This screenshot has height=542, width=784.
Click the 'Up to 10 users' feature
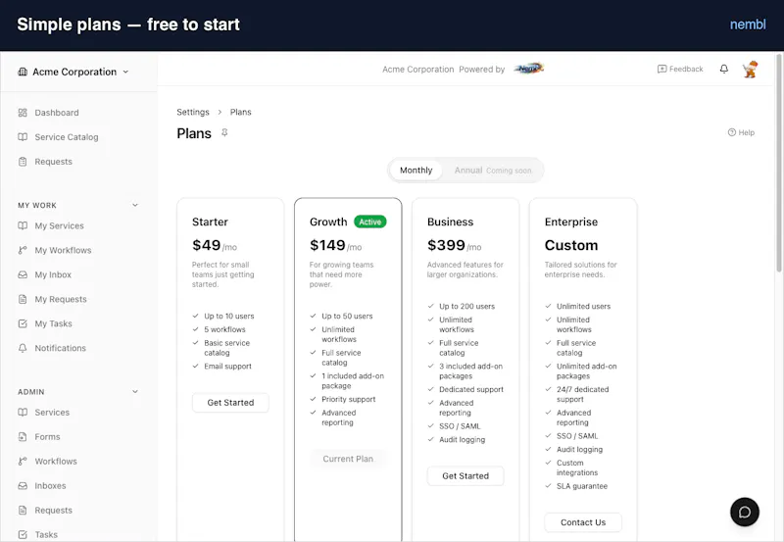click(229, 316)
